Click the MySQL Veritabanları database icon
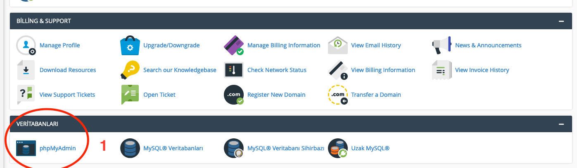 pyautogui.click(x=130, y=148)
